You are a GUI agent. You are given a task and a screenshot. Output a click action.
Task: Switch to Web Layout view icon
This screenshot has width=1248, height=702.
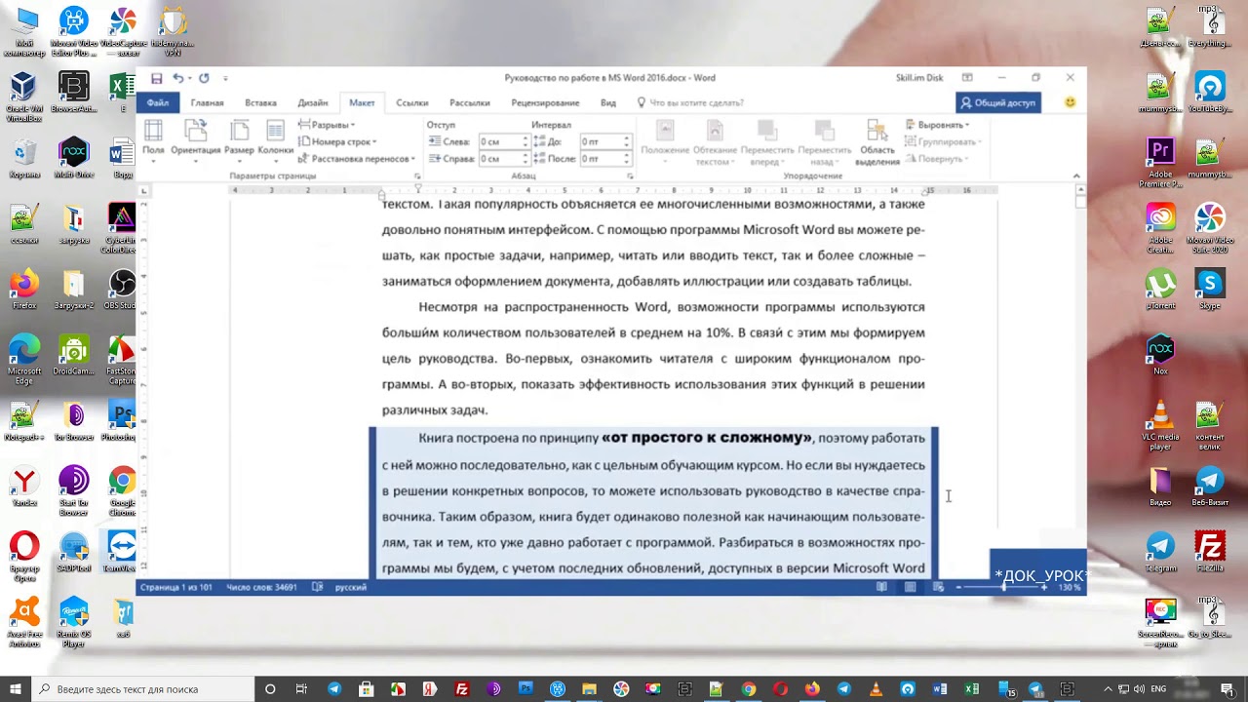coord(938,587)
